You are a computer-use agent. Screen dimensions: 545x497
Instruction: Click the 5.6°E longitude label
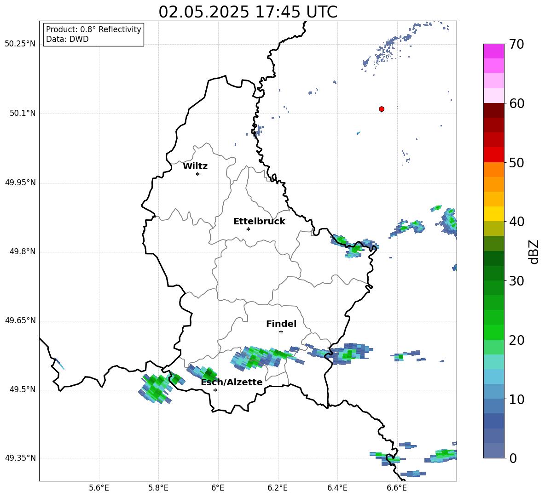coord(99,488)
